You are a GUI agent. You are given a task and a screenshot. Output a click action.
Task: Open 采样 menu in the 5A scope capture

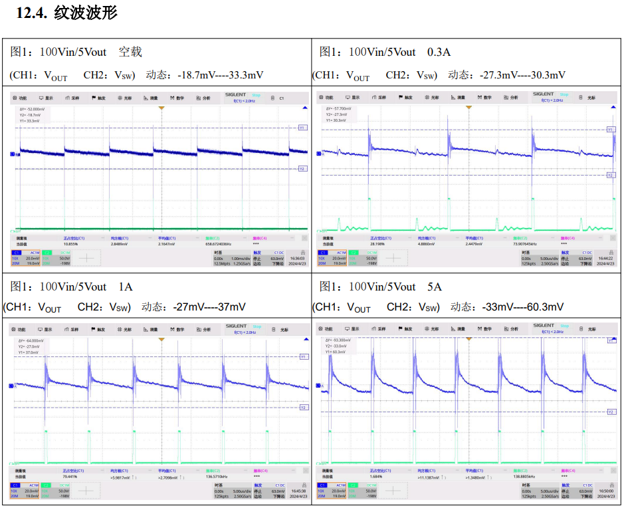click(x=379, y=329)
